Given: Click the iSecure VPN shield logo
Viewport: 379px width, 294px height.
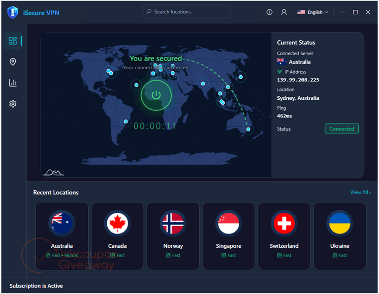Looking at the screenshot, I should pyautogui.click(x=13, y=12).
